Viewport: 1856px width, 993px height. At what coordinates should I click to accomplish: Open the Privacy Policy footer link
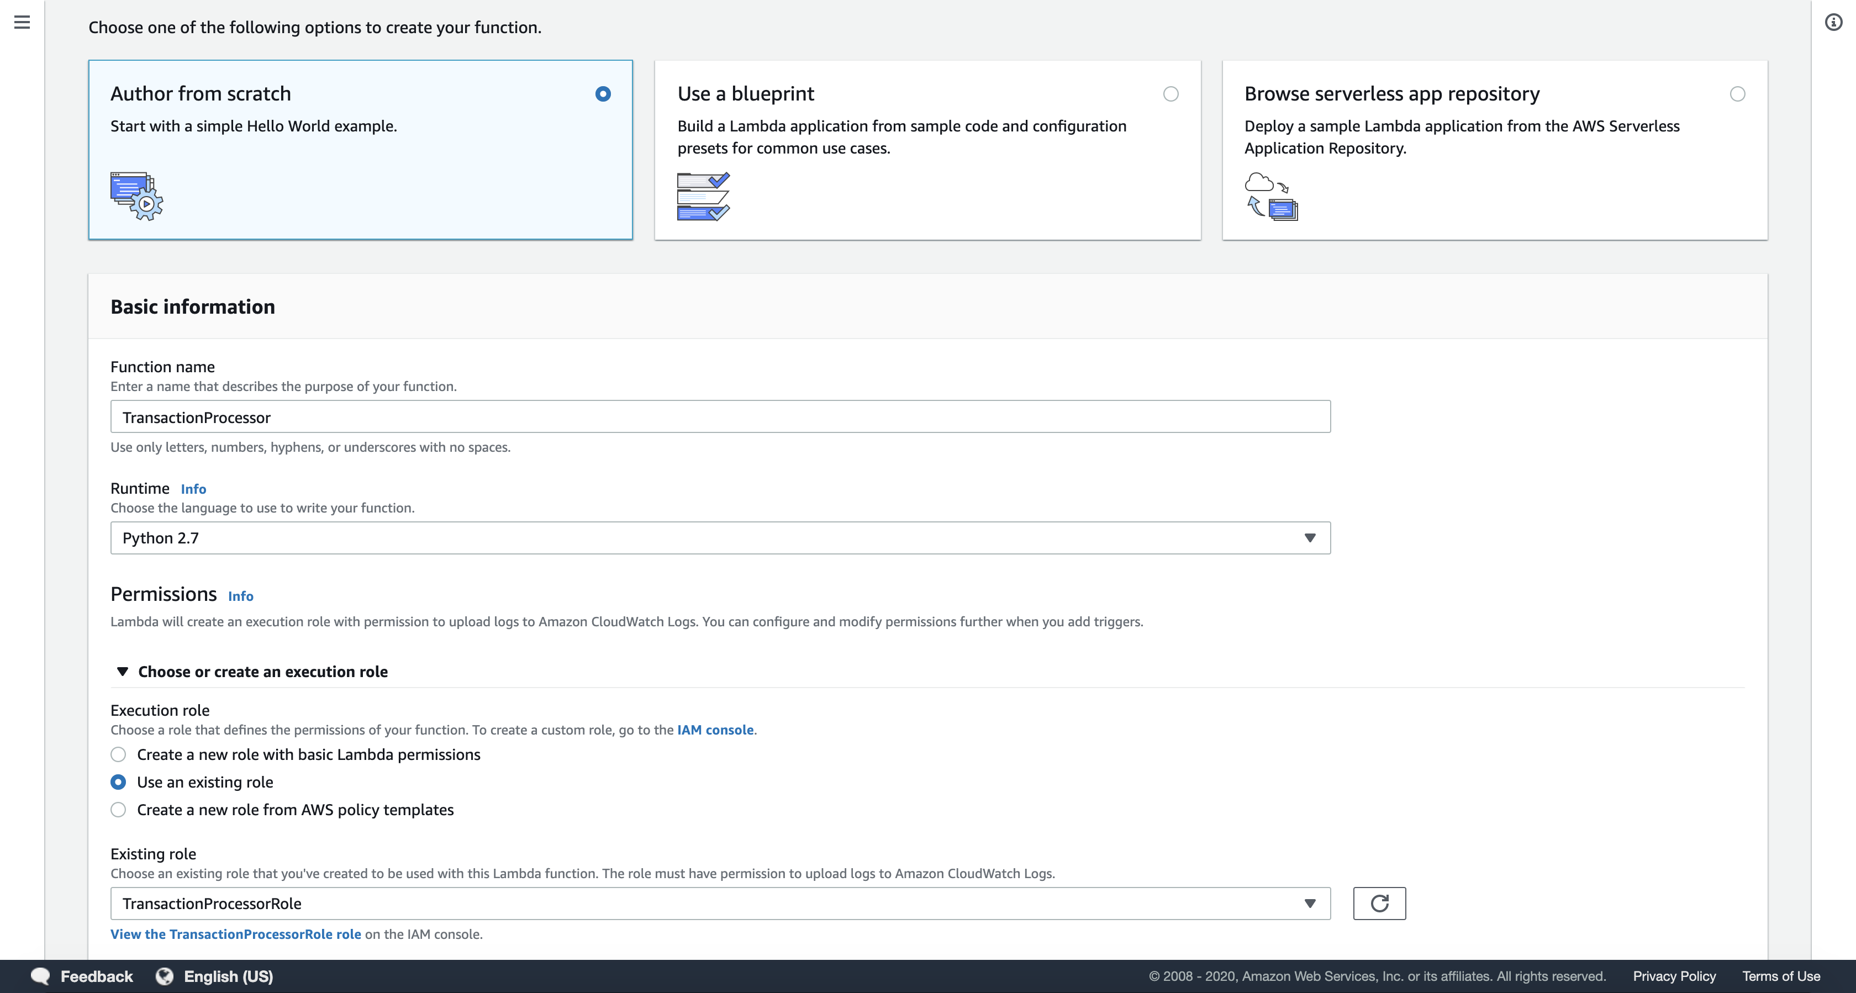tap(1674, 976)
